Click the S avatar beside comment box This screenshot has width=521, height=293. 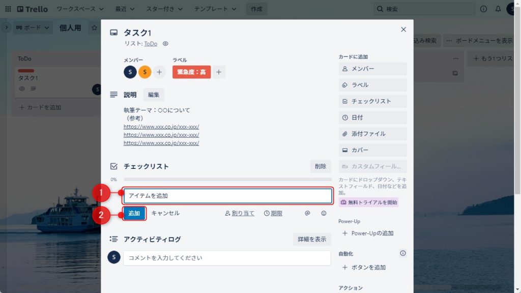coord(113,257)
